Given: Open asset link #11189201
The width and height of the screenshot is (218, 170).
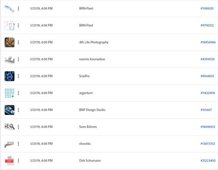Looking at the screenshot, I should point(207,9).
